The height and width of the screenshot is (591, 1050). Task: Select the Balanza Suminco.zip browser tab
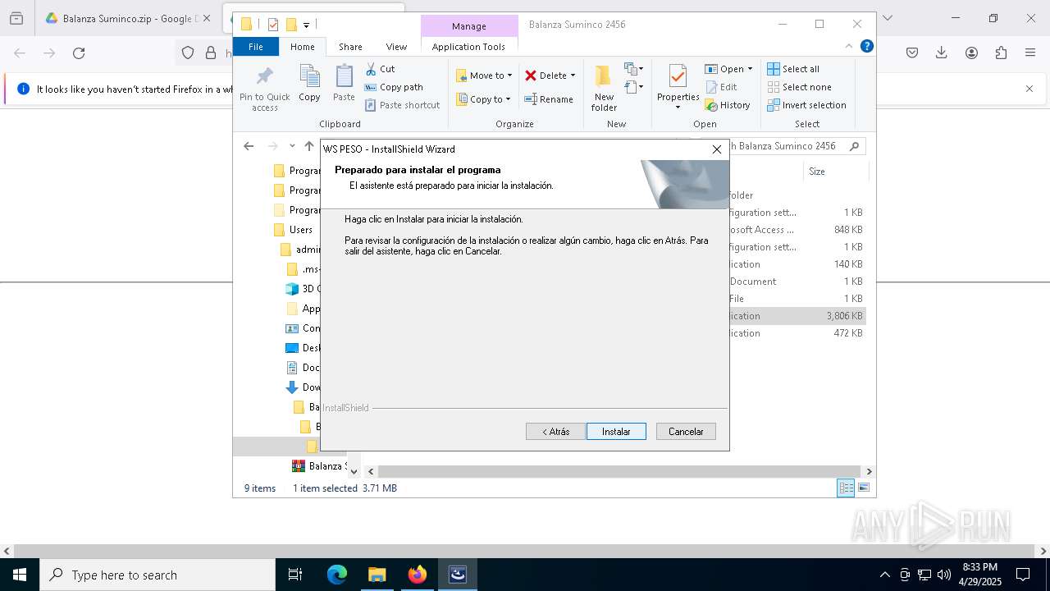[128, 18]
